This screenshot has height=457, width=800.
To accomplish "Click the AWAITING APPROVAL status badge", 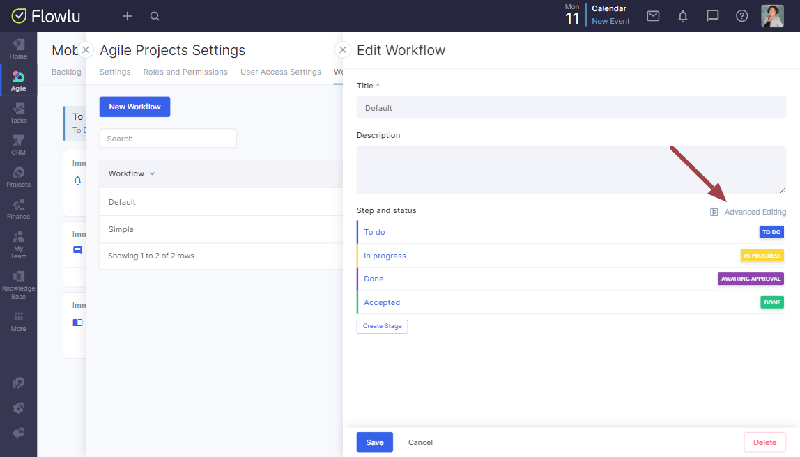I will [x=751, y=279].
